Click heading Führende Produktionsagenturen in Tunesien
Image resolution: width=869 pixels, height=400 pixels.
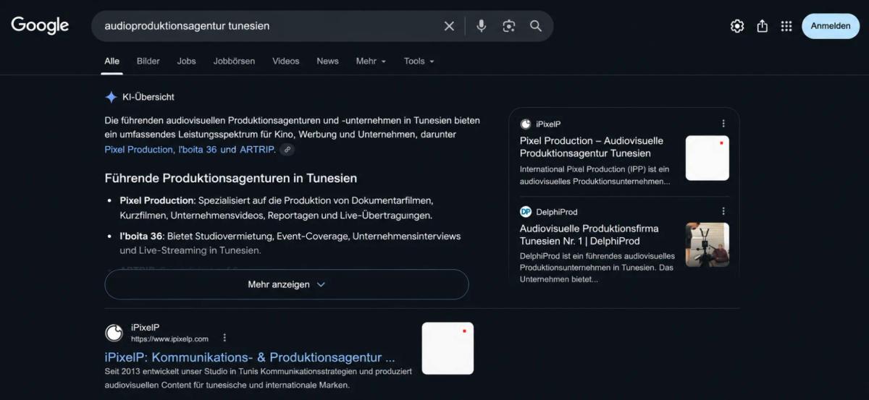point(231,178)
